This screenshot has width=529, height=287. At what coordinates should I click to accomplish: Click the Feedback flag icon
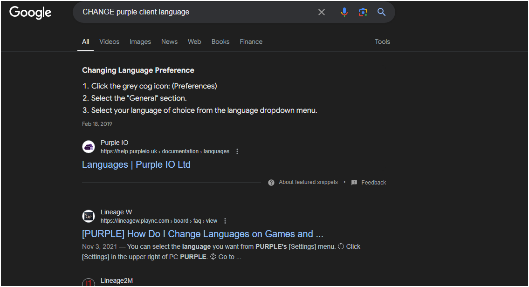pos(354,183)
